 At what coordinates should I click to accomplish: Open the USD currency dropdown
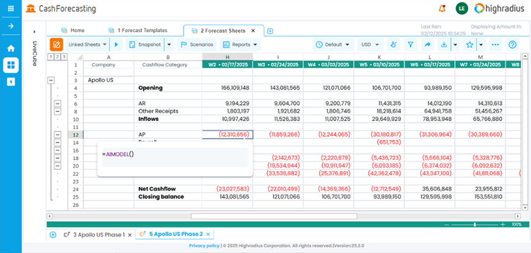pyautogui.click(x=370, y=45)
